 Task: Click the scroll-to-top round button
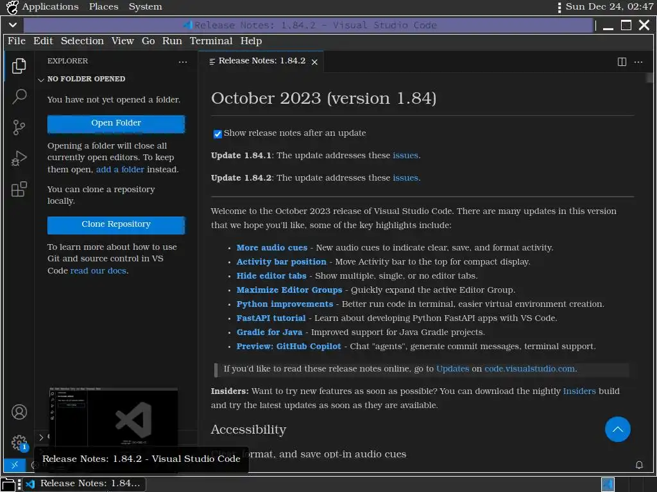coord(618,429)
